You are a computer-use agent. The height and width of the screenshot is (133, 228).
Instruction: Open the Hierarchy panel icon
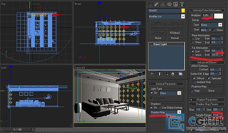(x=163, y=4)
